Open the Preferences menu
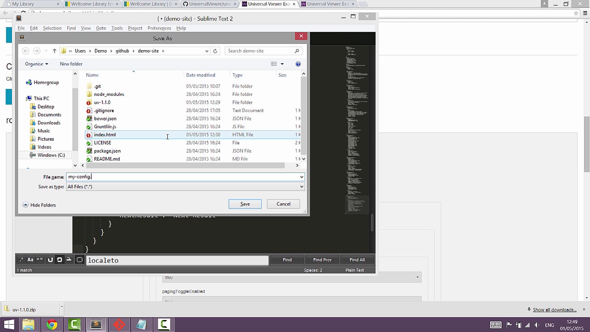The height and width of the screenshot is (332, 590). (159, 28)
